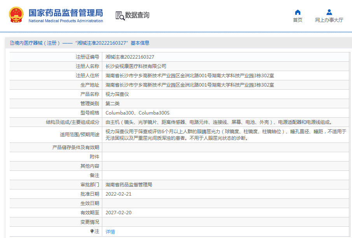Viewport: 352px width, 238px height.
Task: Select the 首页 text label
Action: click(298, 20)
